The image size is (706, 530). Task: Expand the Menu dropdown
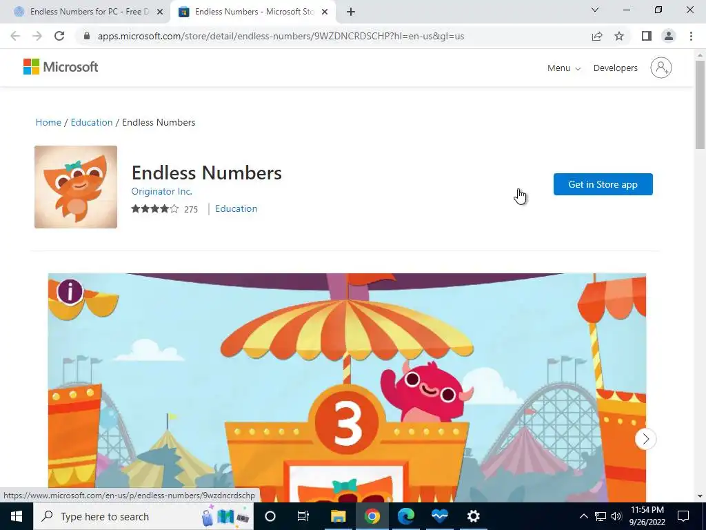click(564, 68)
